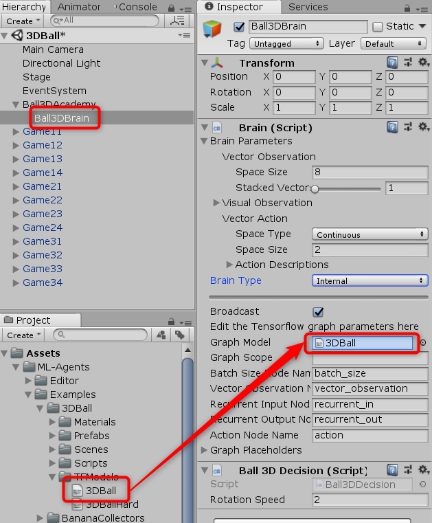Open the Hierarchy panel options menu
The width and height of the screenshot is (432, 523).
click(185, 9)
